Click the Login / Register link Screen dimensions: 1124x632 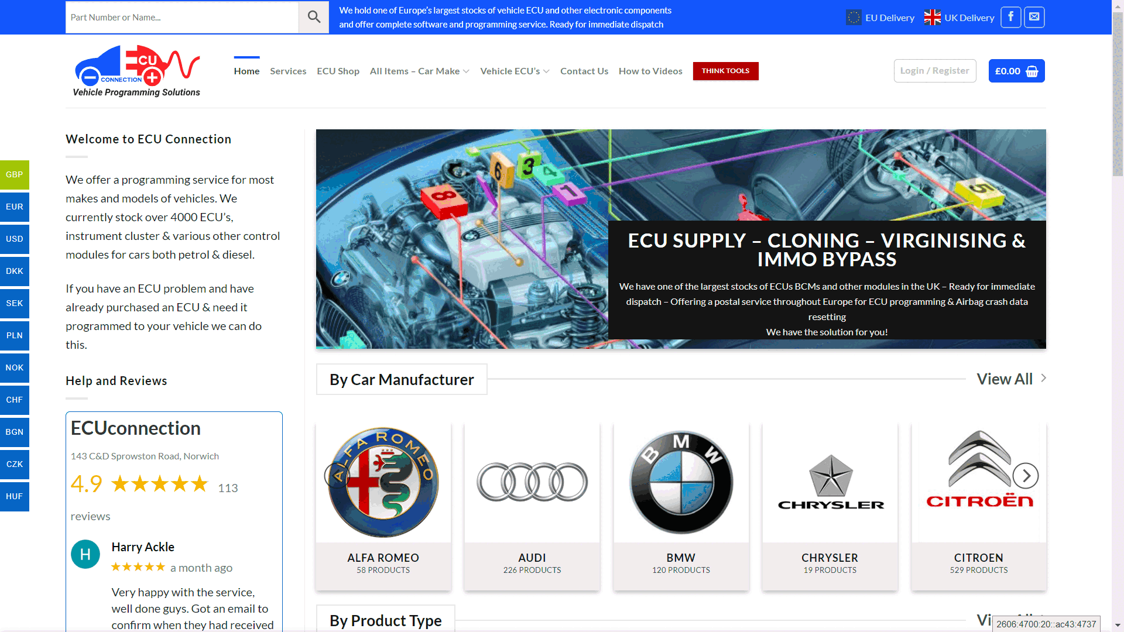pyautogui.click(x=934, y=71)
